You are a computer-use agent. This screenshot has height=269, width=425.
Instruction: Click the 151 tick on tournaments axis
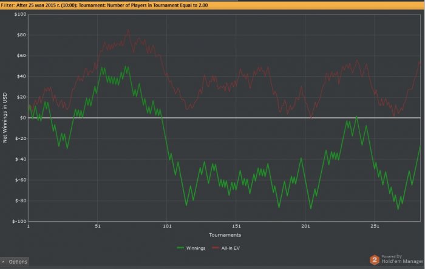click(236, 227)
